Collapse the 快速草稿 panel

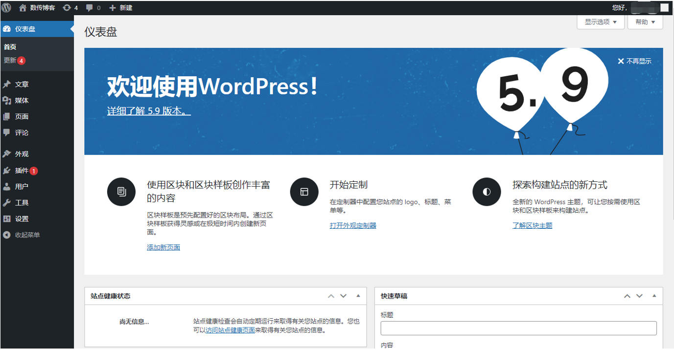pyautogui.click(x=654, y=296)
